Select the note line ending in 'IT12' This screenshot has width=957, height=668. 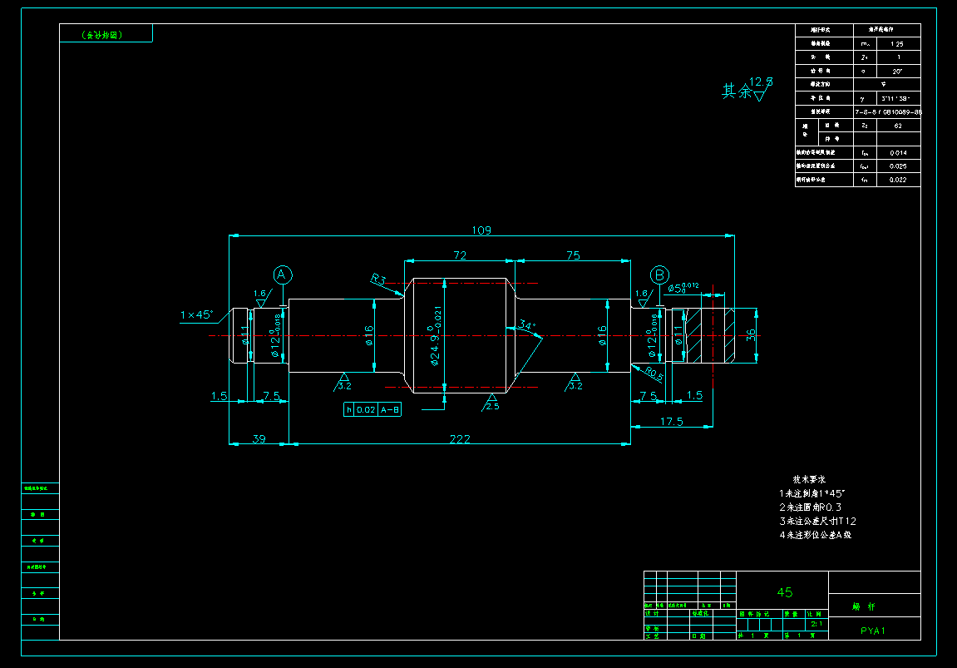[x=818, y=522]
